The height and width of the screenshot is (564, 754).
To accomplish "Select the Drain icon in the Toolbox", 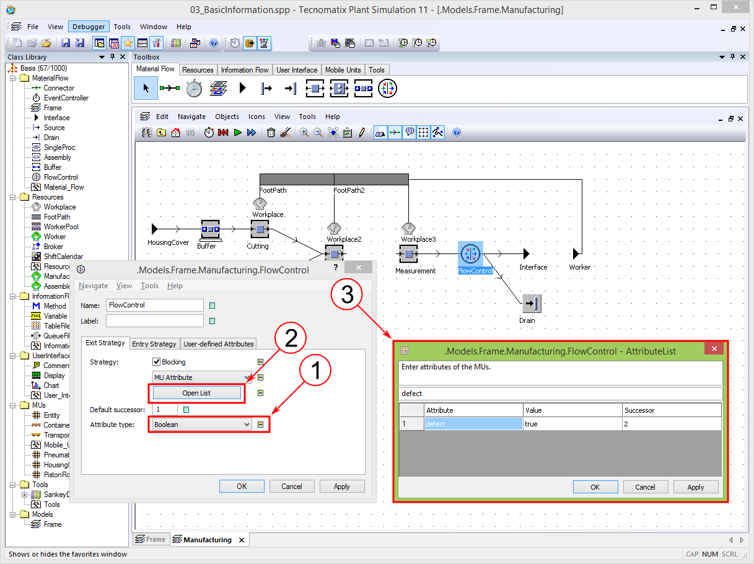I will tap(291, 89).
